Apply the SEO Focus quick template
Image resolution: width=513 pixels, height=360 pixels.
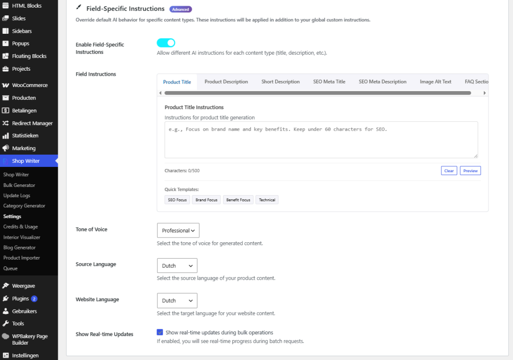[x=177, y=200]
